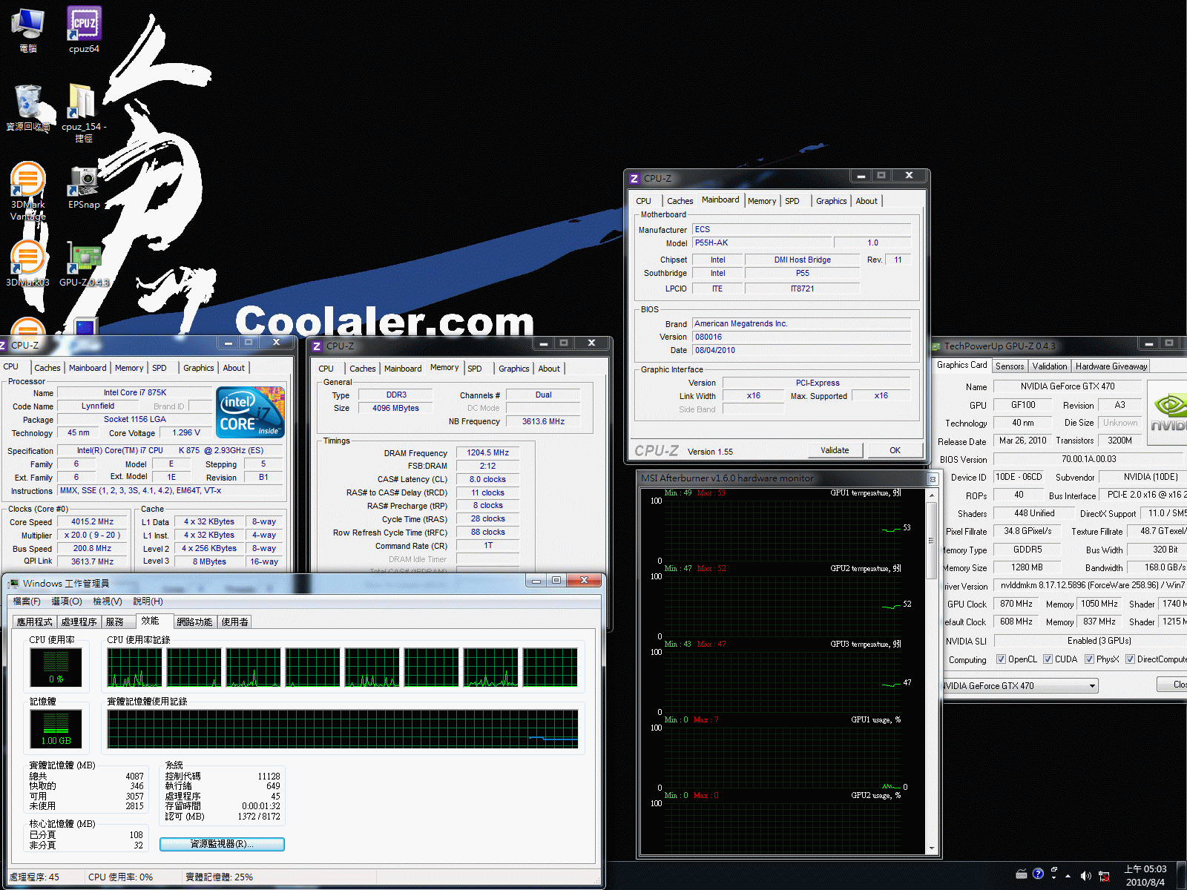
Task: Click the Intel Core i7 logo in CPU-Z
Action: [251, 412]
